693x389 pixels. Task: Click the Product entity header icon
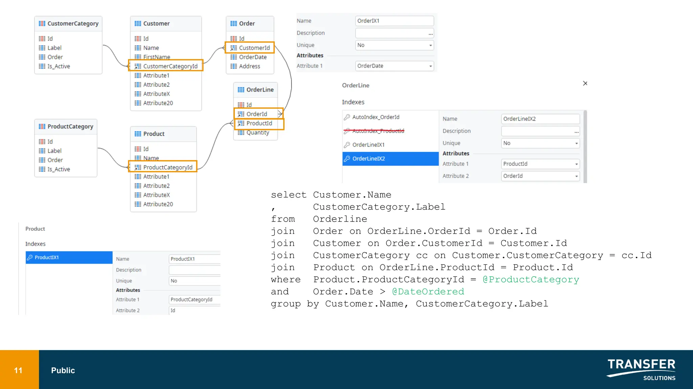tap(138, 134)
